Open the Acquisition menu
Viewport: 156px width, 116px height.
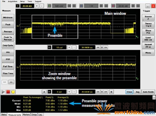[12, 2]
